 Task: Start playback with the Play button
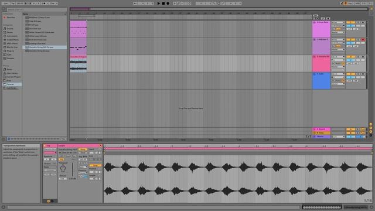pyautogui.click(x=159, y=4)
